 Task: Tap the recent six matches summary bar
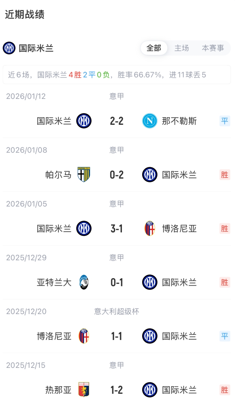coord(117,75)
